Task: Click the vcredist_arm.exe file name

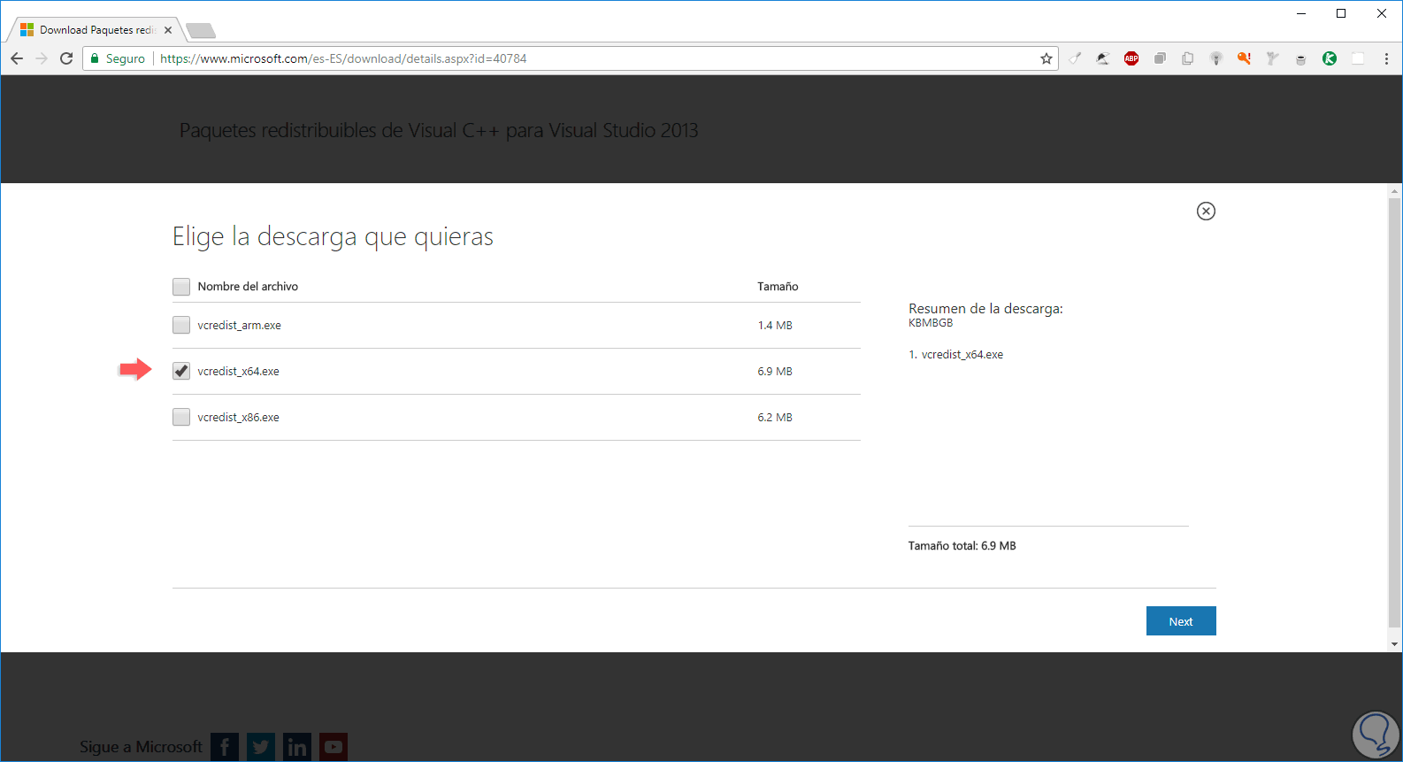Action: (x=239, y=326)
